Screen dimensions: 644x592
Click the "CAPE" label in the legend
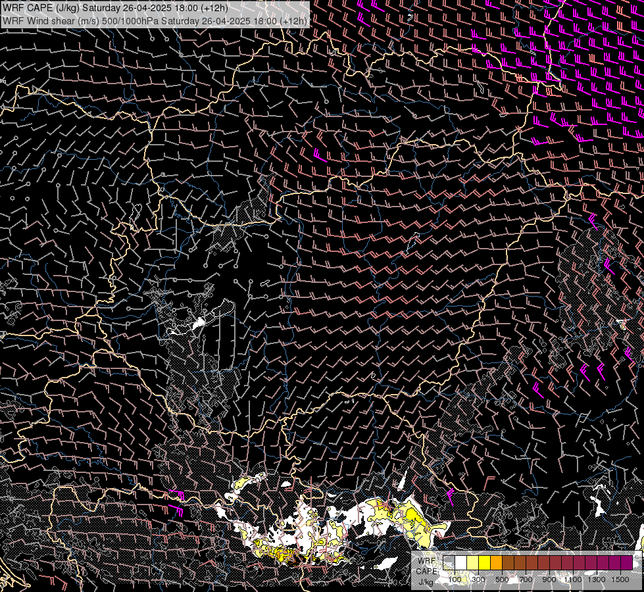(427, 572)
